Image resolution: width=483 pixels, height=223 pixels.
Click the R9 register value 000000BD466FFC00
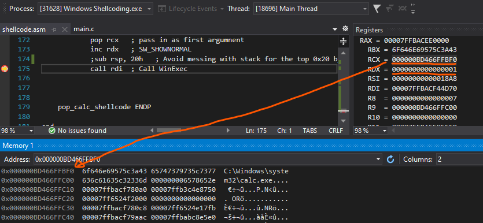tap(424, 107)
